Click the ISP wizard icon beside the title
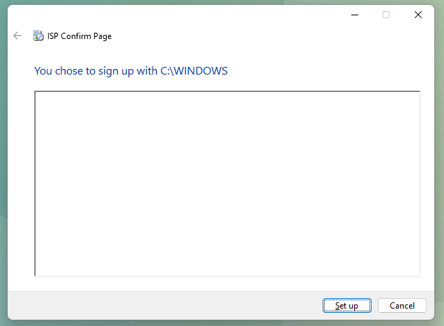 (x=38, y=36)
